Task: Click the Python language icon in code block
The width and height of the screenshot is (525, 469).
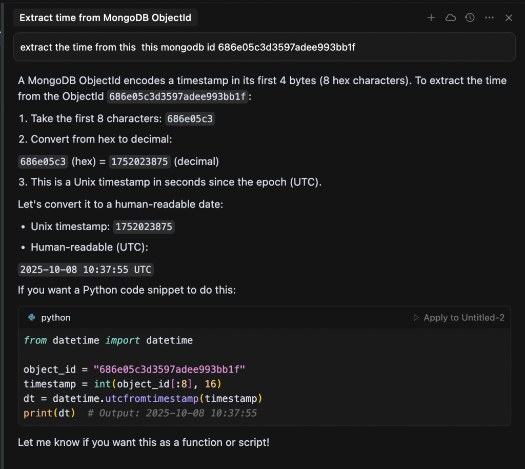Action: [32, 318]
